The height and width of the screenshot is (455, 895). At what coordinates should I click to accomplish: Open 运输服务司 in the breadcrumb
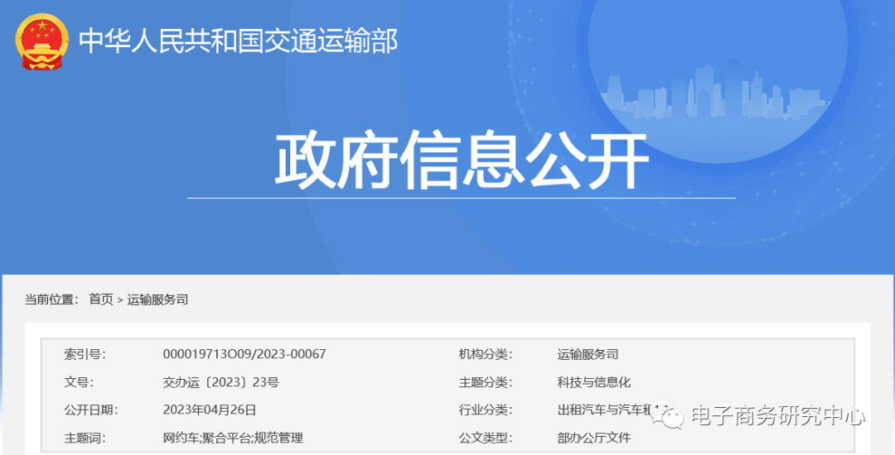coord(157,299)
